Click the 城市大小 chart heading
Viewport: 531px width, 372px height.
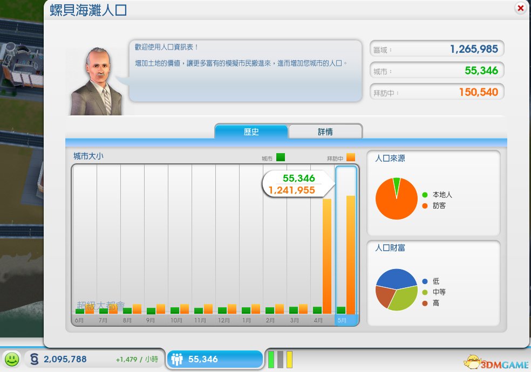click(88, 156)
